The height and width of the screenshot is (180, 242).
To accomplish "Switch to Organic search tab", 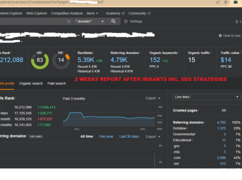I will (31, 83).
